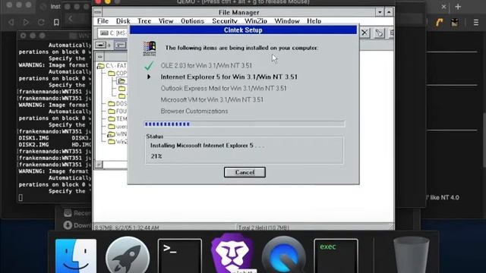Viewport: 486px width, 273px height.
Task: Select the COP folder in the tree
Action: pos(118,74)
